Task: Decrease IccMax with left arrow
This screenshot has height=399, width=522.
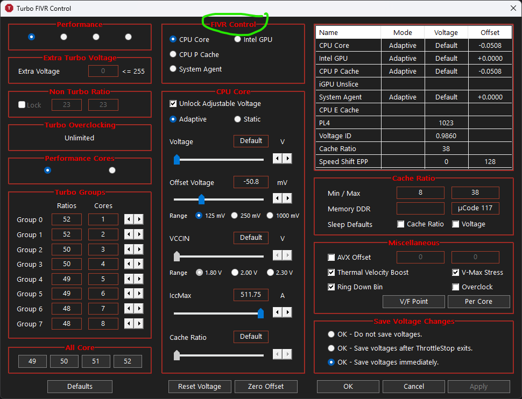Action: pos(277,312)
